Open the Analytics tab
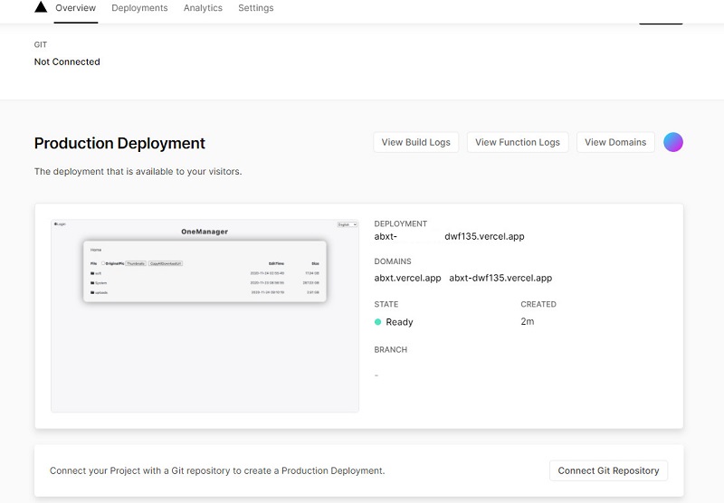The image size is (724, 503). click(203, 8)
